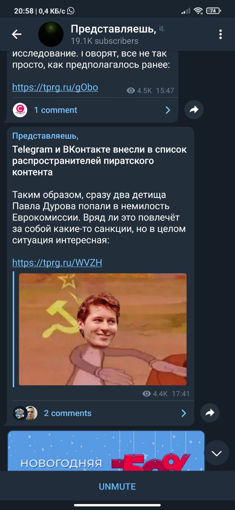235x510 pixels.
Task: Open the three-dot channel options menu
Action: coord(220,35)
